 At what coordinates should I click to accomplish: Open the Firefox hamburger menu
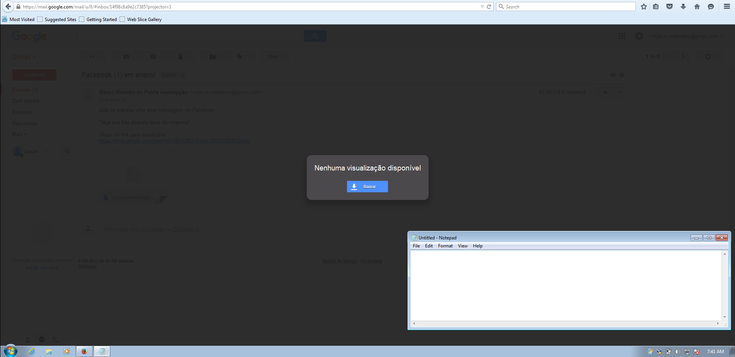(x=727, y=7)
